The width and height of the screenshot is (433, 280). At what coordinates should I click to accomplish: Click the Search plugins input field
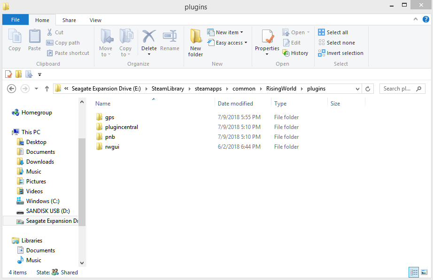398,89
